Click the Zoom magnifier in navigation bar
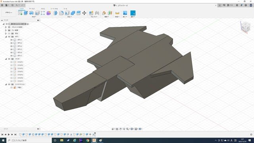 click(127, 129)
